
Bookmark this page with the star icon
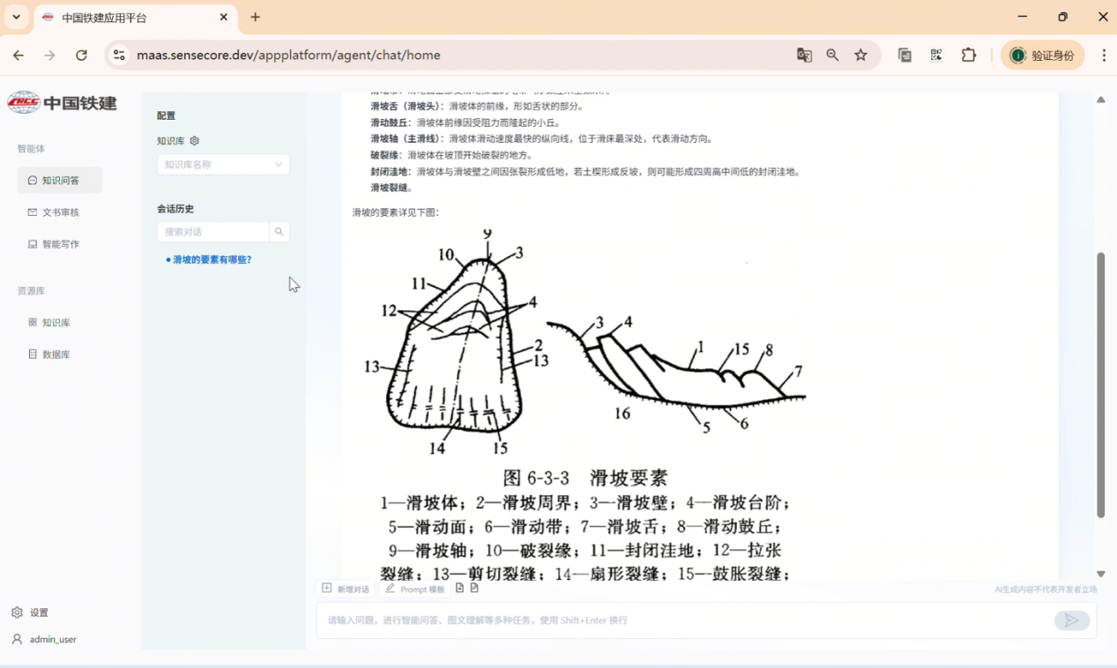pos(861,56)
